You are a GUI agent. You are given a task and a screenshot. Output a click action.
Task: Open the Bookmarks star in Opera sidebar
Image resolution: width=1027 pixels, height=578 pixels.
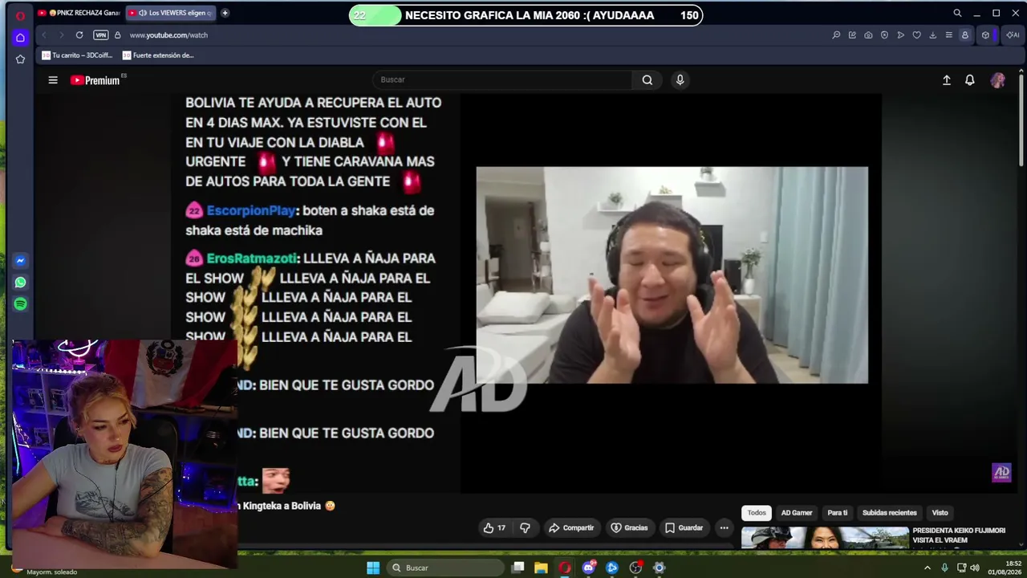(20, 59)
